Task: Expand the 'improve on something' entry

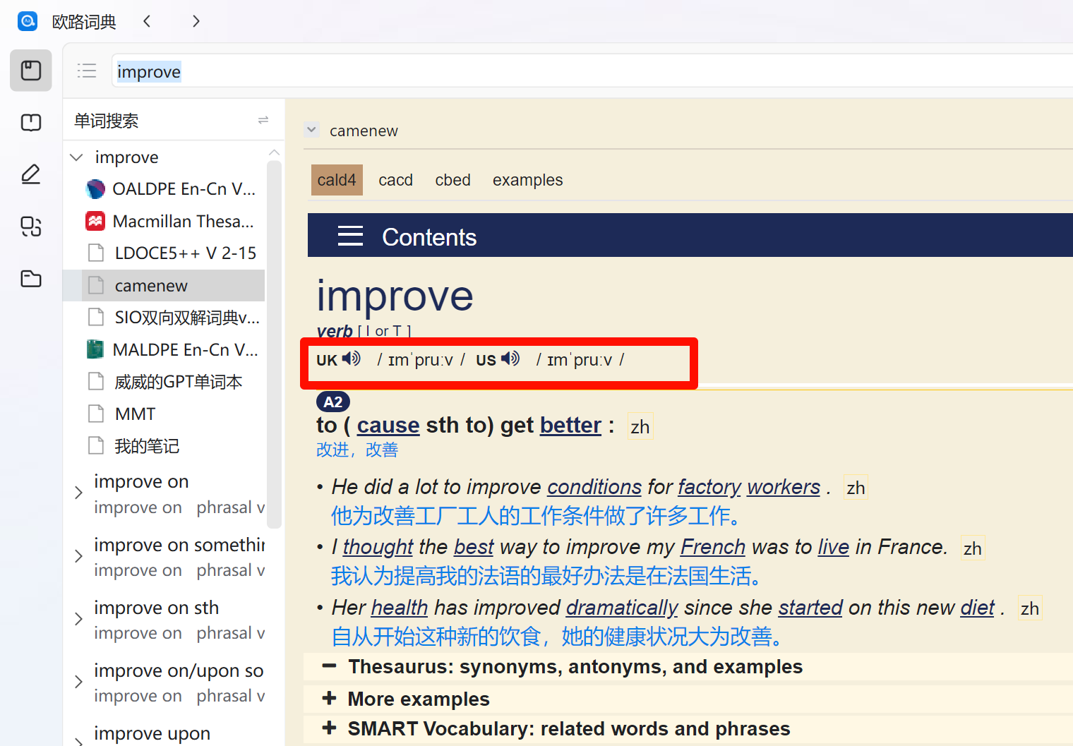Action: pos(79,556)
